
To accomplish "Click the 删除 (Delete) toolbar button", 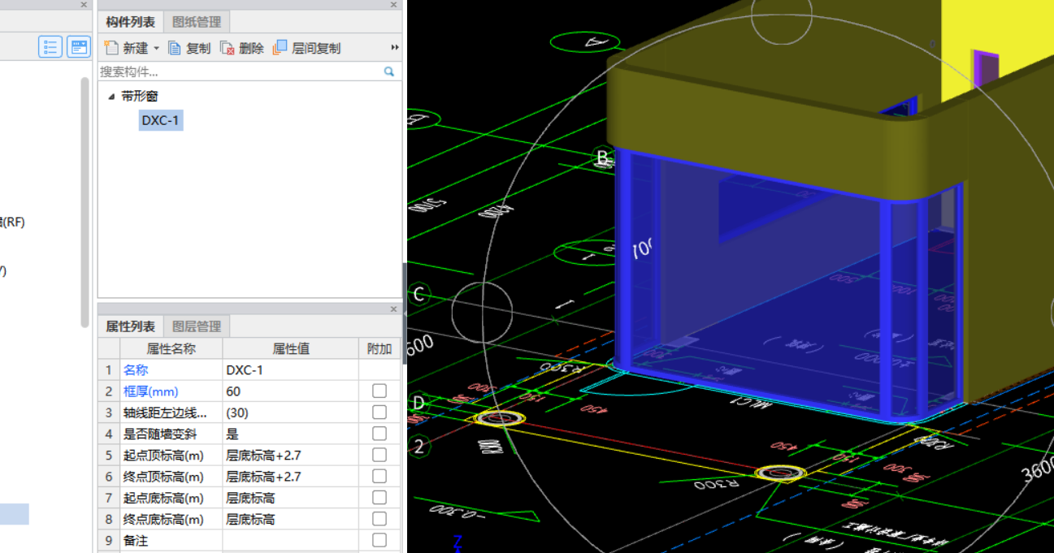I will [242, 48].
